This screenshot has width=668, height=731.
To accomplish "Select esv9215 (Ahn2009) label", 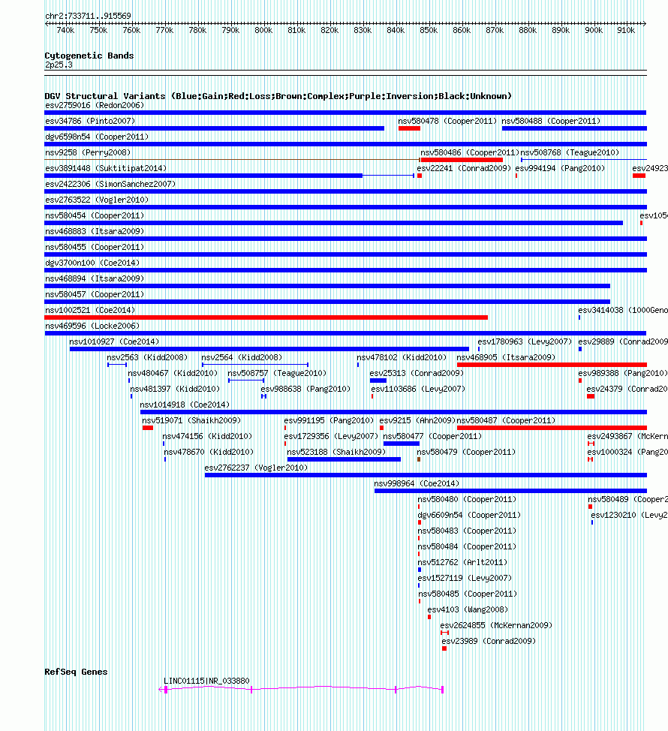I will click(x=417, y=420).
